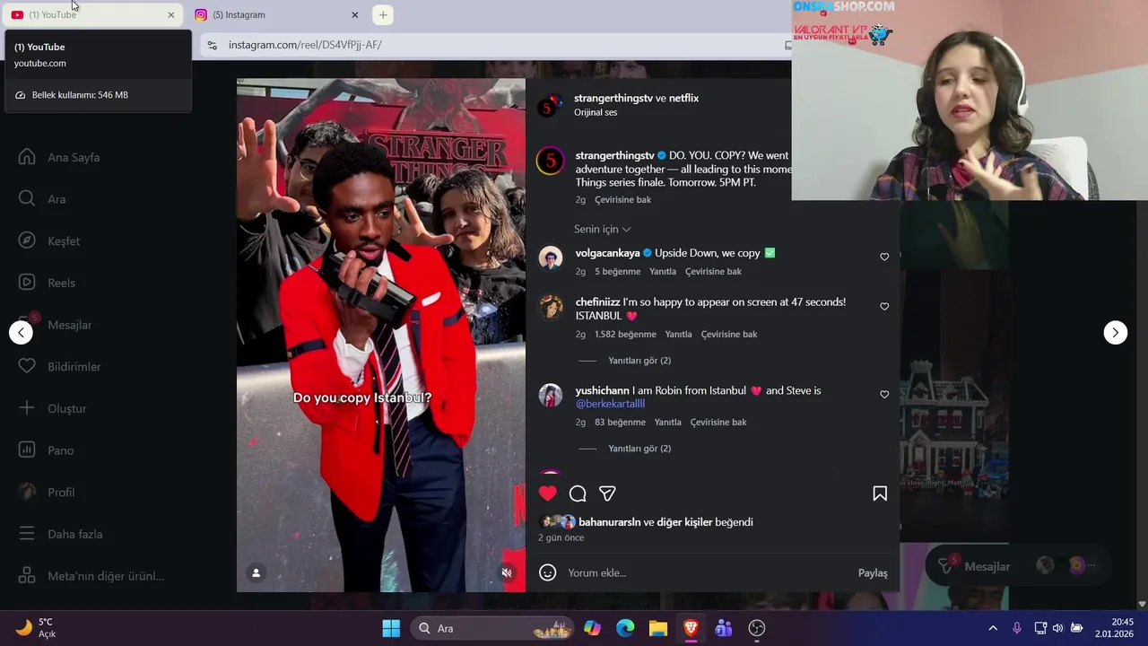The width and height of the screenshot is (1148, 646).
Task: Click the plus Oluştur icon
Action: click(27, 408)
